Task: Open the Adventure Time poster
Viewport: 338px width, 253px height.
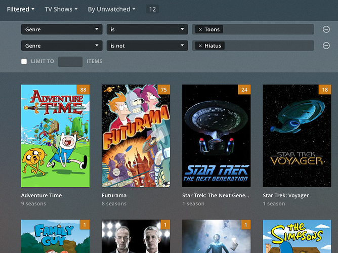Action: [55, 136]
